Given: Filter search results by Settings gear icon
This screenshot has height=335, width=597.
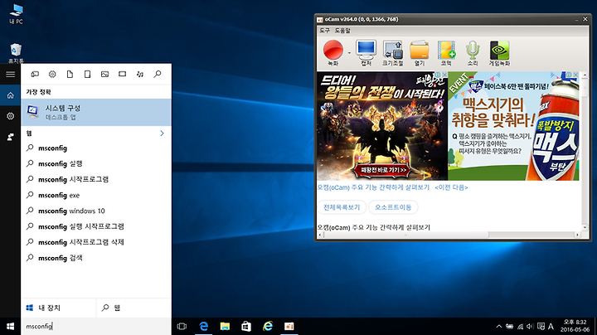Looking at the screenshot, I should click(x=52, y=75).
